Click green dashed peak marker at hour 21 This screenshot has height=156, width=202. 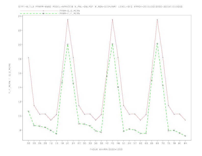[x=68, y=45]
